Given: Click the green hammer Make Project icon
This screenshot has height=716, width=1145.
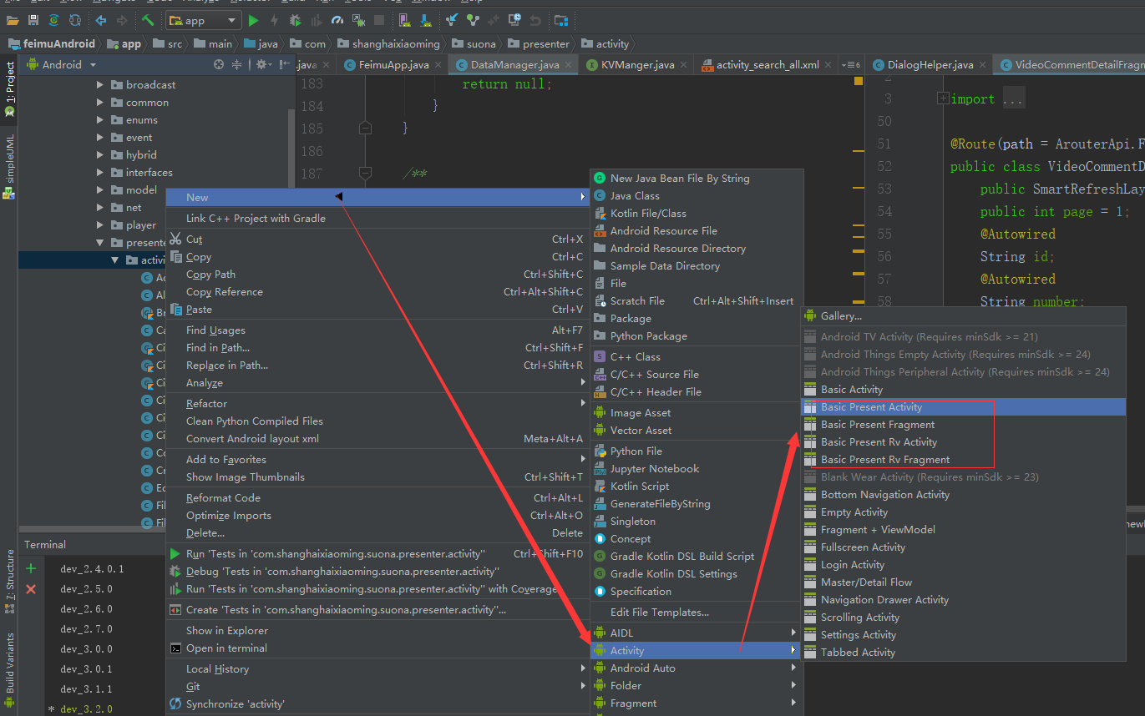Looking at the screenshot, I should pyautogui.click(x=148, y=20).
